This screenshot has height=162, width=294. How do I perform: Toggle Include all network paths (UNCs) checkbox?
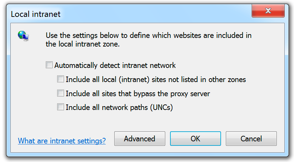point(60,107)
